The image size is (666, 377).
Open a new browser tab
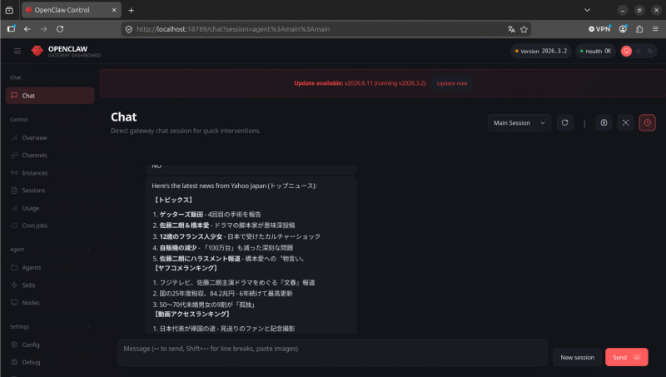pos(132,10)
